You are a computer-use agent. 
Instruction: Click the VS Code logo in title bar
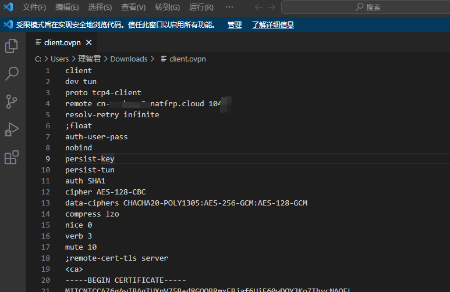pyautogui.click(x=8, y=7)
